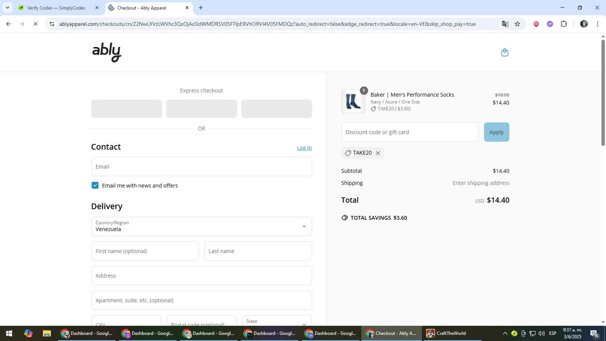Click the ably logo

coord(107,53)
